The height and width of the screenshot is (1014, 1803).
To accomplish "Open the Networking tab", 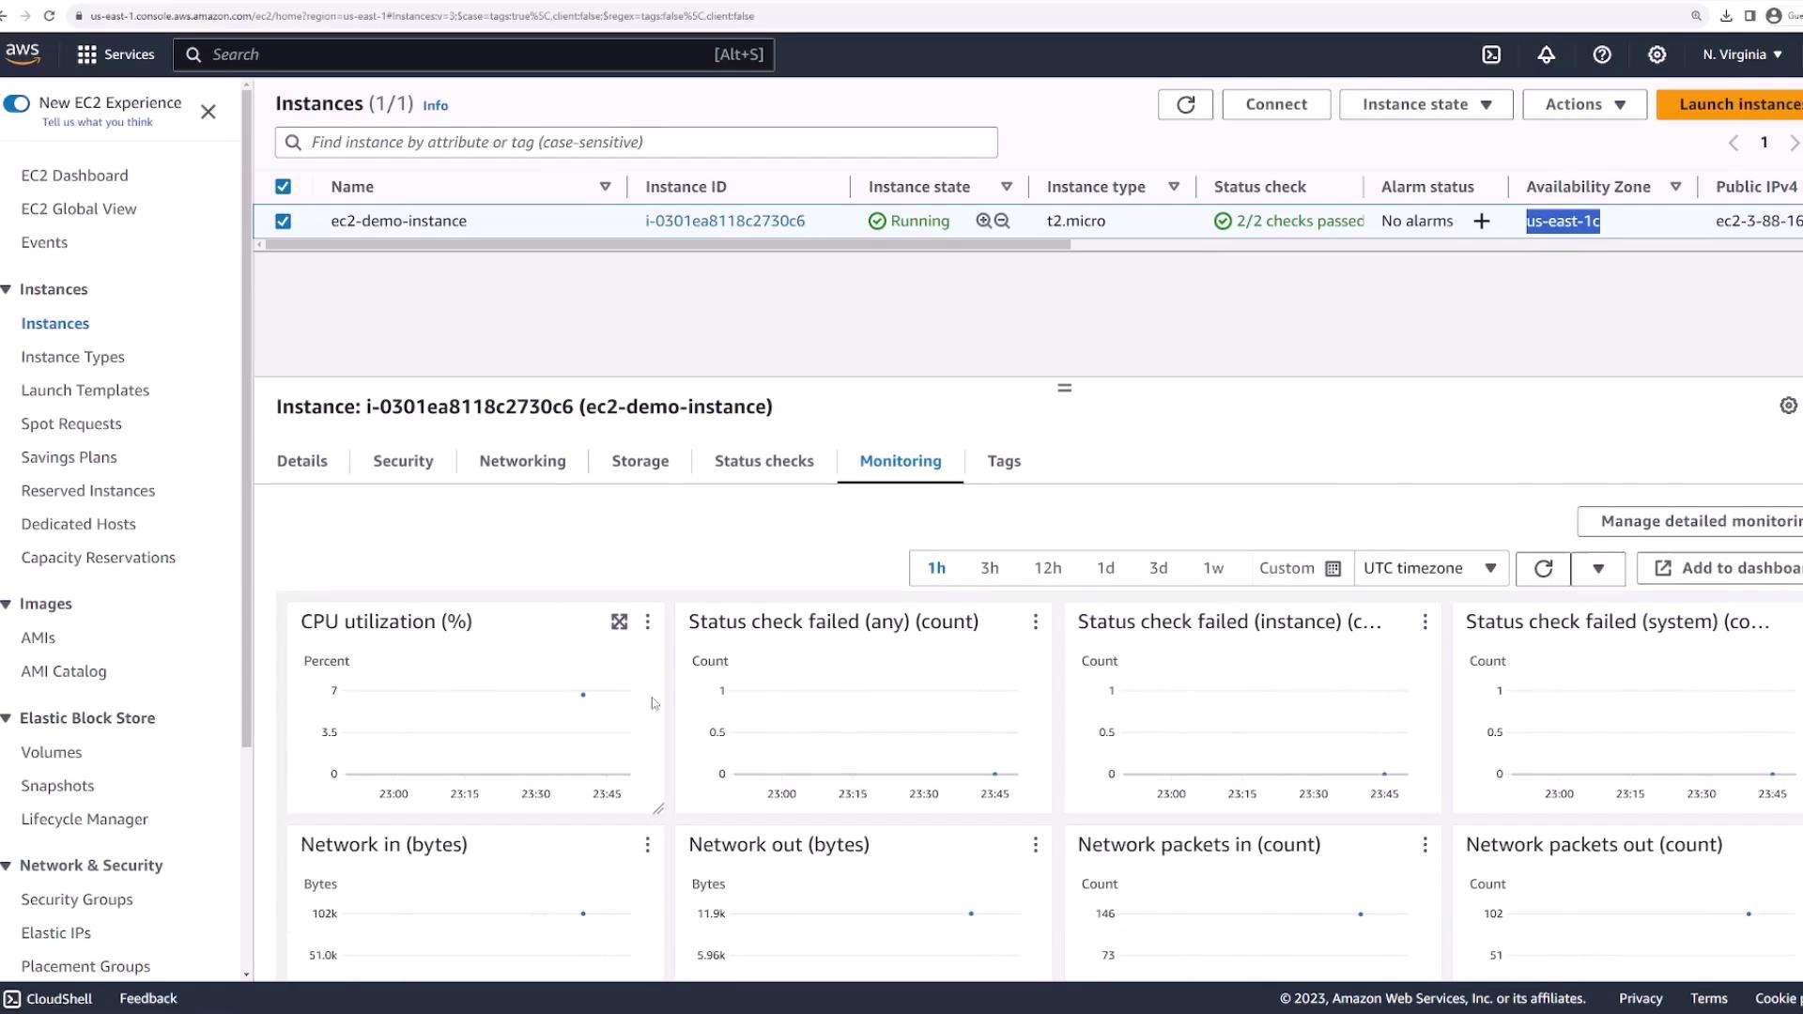I will 522,461.
